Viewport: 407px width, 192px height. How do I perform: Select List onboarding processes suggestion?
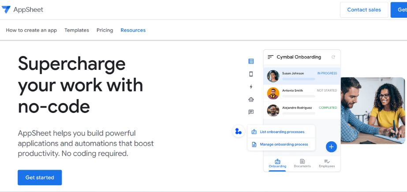[281, 132]
